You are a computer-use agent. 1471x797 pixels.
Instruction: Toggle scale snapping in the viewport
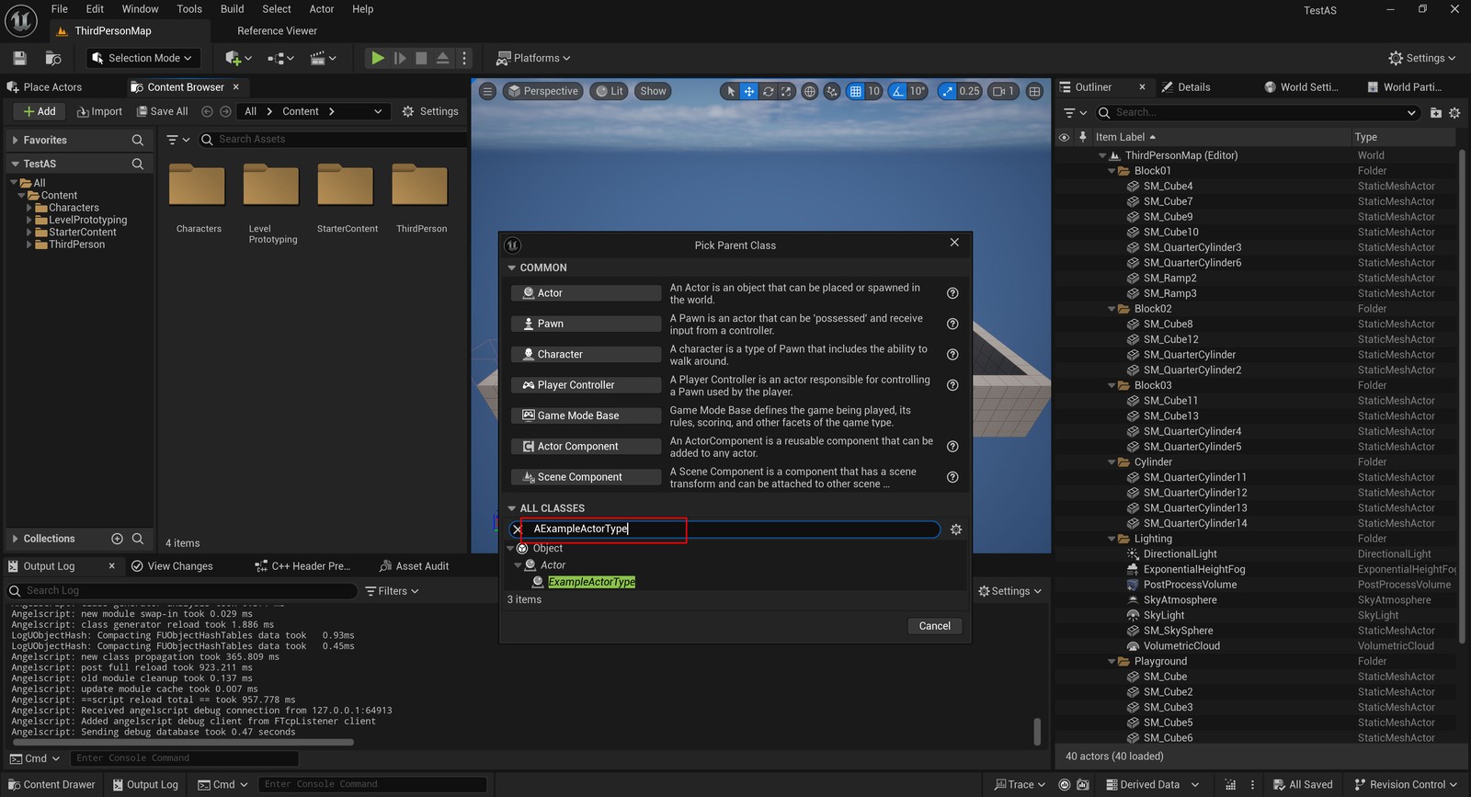[x=947, y=91]
